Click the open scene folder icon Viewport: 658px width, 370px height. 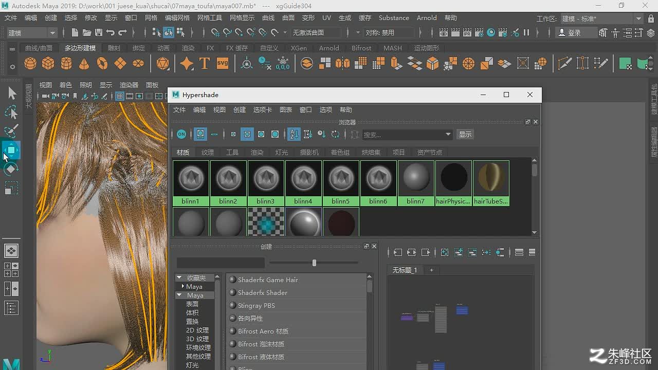87,32
